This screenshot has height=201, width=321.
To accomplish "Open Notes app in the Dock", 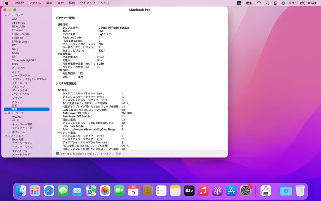I will pos(175,191).
